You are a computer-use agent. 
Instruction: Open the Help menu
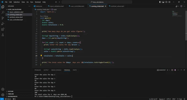[x=44, y=2]
